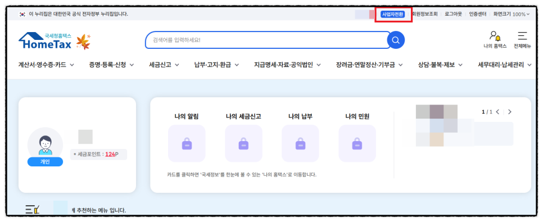Click the HomeTax logo

coord(45,41)
